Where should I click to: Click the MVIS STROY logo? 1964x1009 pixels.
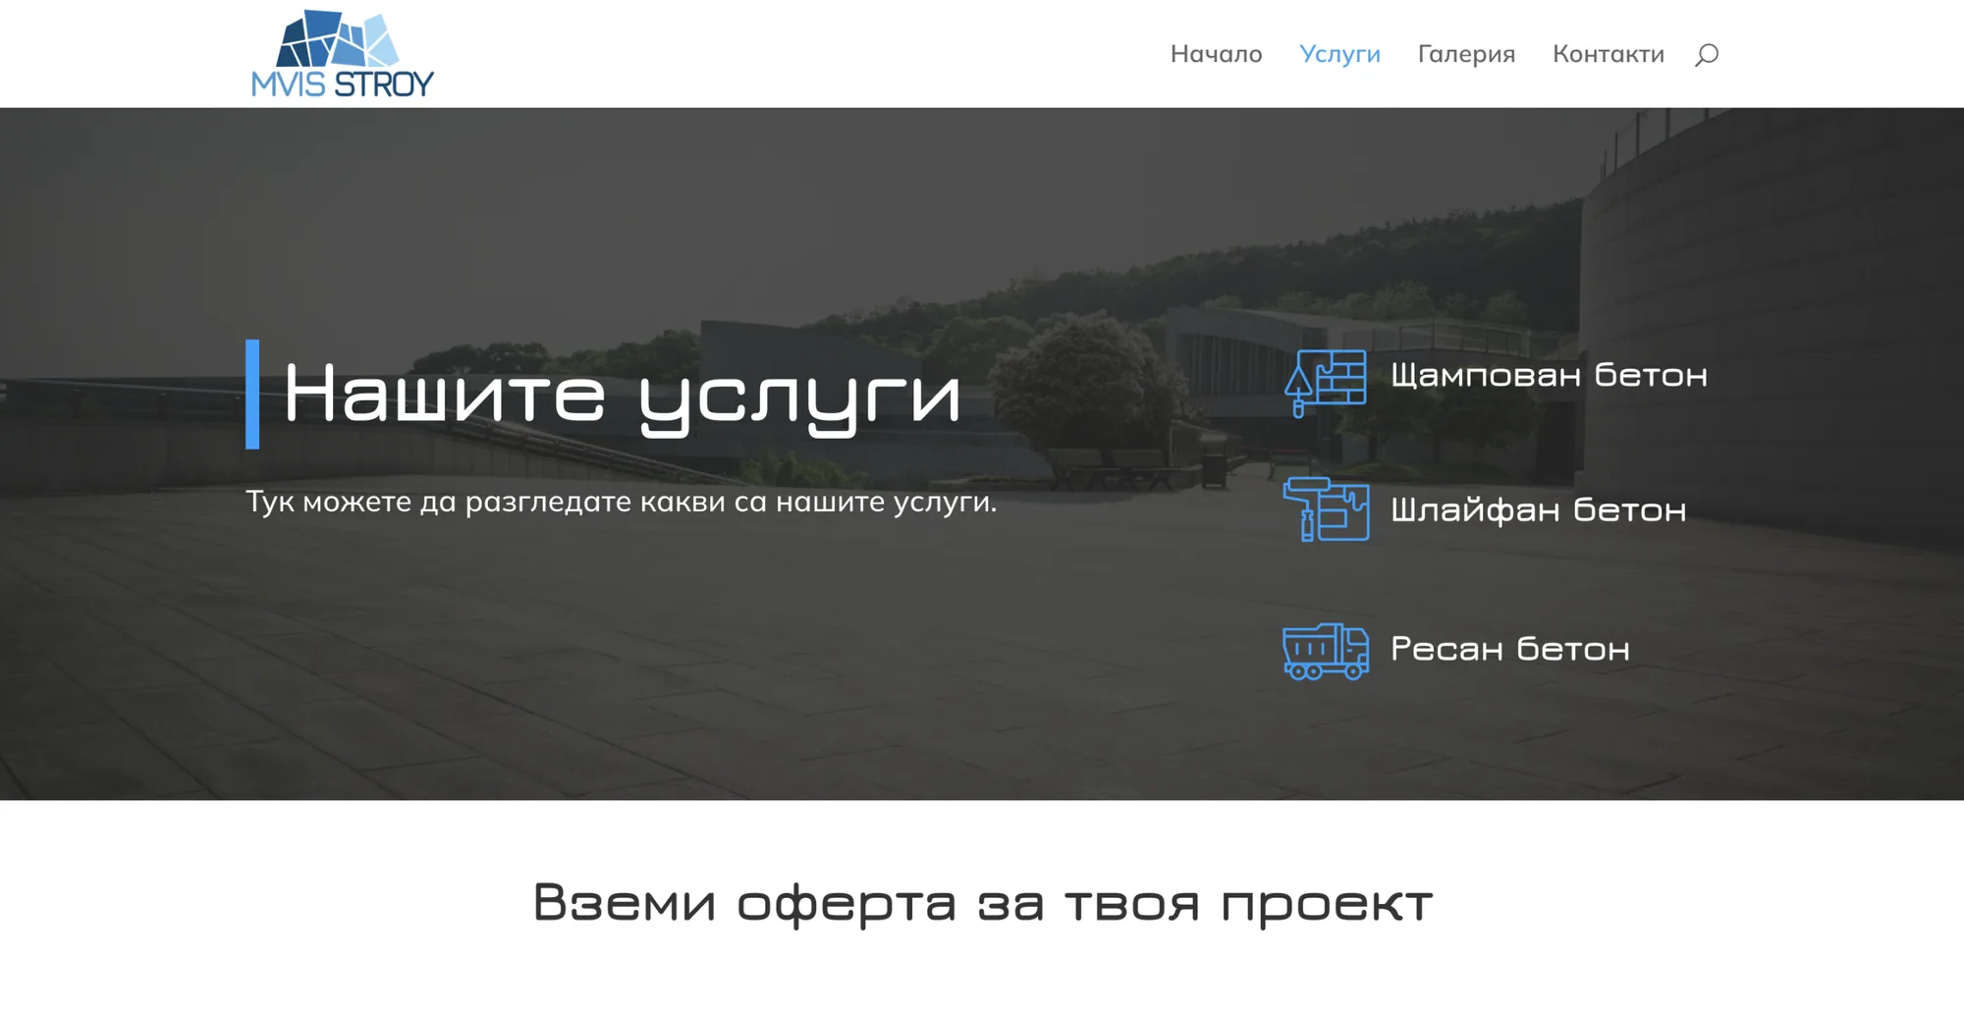(x=343, y=54)
